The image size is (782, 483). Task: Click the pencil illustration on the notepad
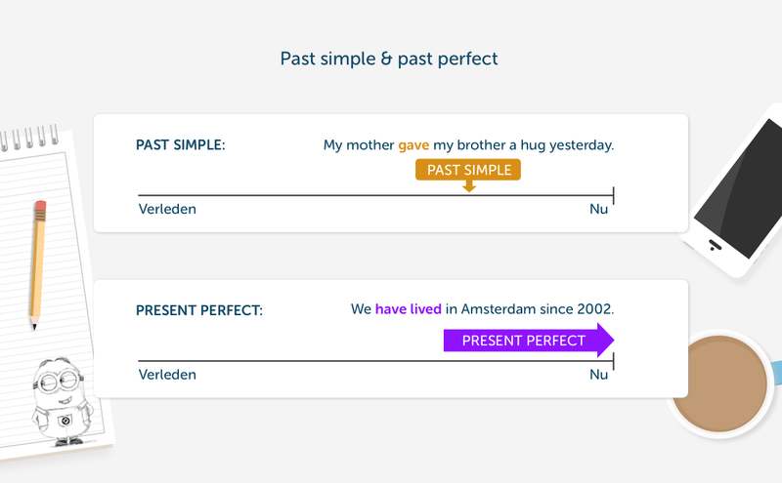pos(38,263)
